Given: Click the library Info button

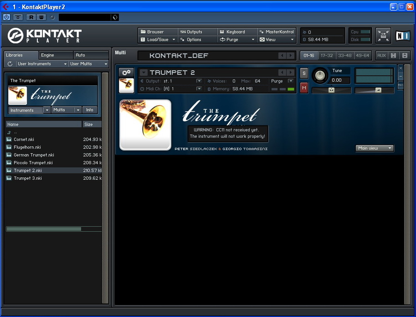Looking at the screenshot, I should coord(90,110).
